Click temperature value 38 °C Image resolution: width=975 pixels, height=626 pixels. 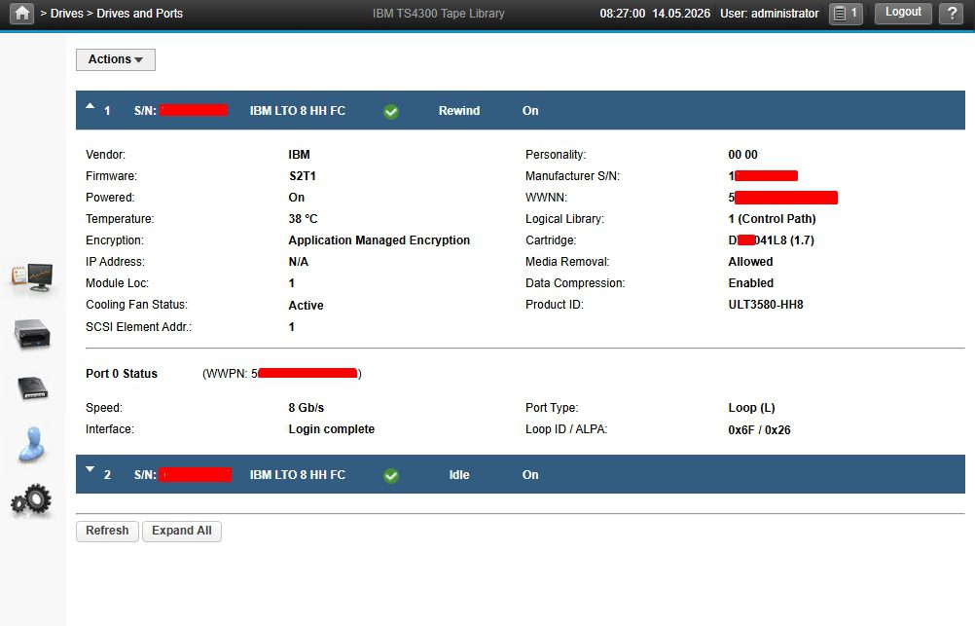(x=303, y=219)
